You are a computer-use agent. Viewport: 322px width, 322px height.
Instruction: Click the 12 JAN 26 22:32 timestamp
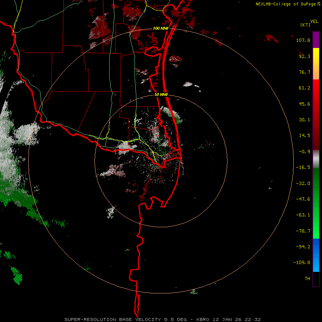[x=236, y=319]
